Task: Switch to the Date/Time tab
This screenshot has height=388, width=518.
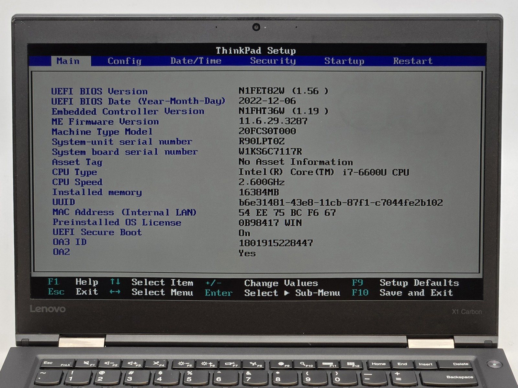Action: [x=196, y=61]
